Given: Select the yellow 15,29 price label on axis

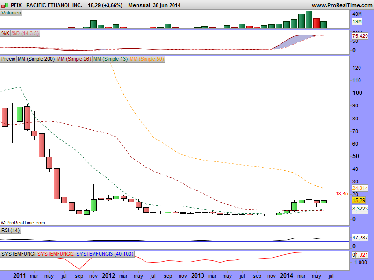Looking at the screenshot, I should 359,200.
